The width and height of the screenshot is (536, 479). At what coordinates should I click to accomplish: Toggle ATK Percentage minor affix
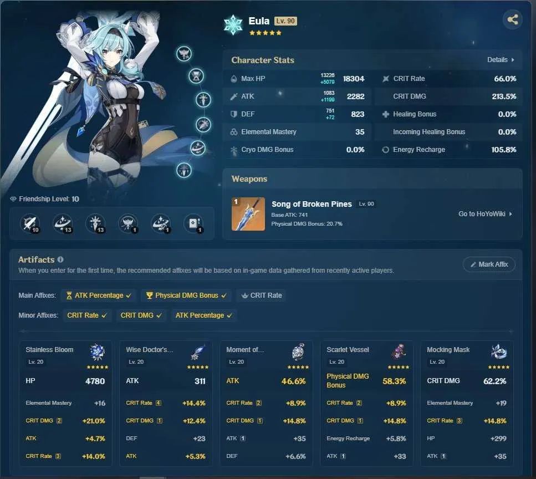(203, 315)
